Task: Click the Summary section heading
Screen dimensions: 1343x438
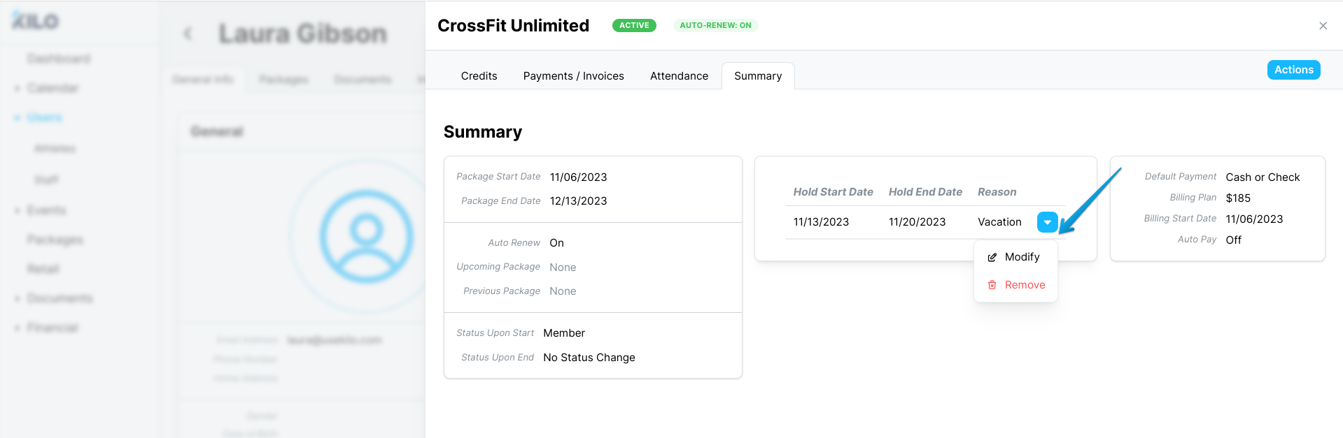Action: point(483,132)
